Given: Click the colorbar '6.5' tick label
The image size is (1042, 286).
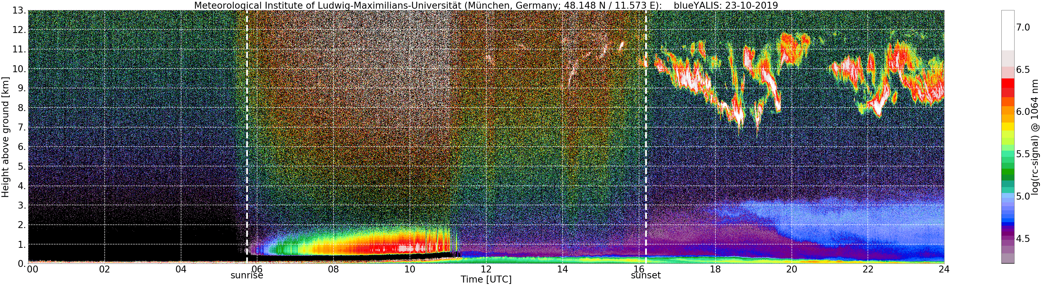Looking at the screenshot, I should point(1023,69).
